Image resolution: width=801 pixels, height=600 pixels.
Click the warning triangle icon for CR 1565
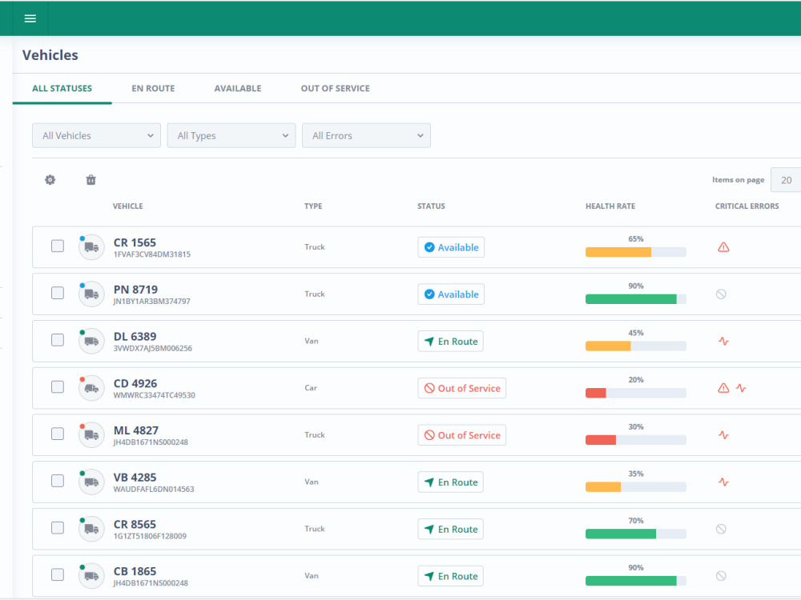click(723, 247)
